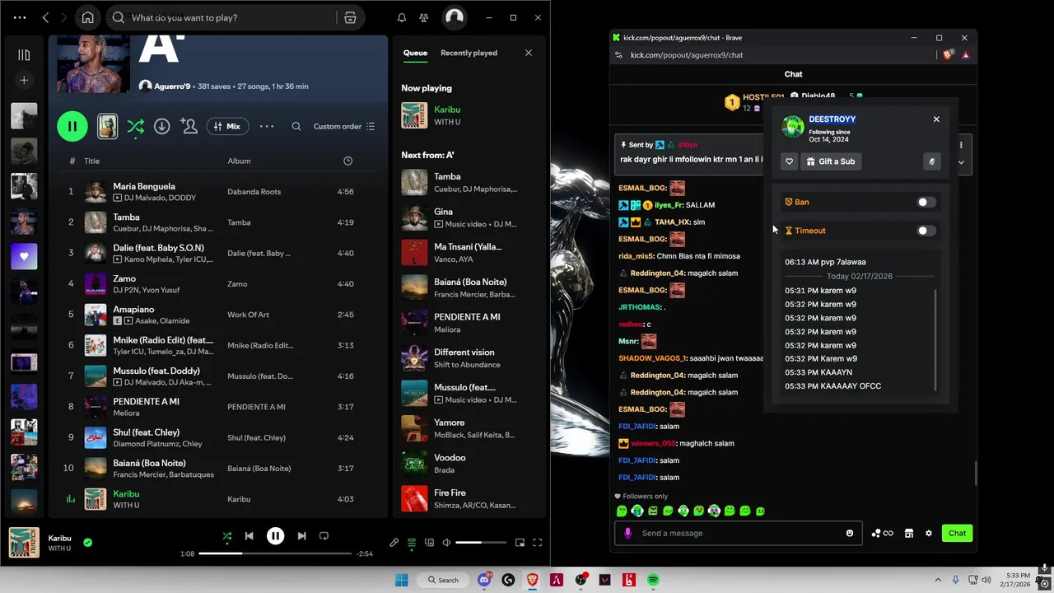Viewport: 1054px width, 593px height.
Task: Open the liked songs heart in the Spotify sidebar
Action: tap(24, 256)
